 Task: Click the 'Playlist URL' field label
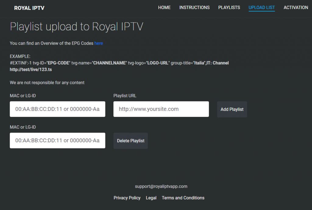125,96
